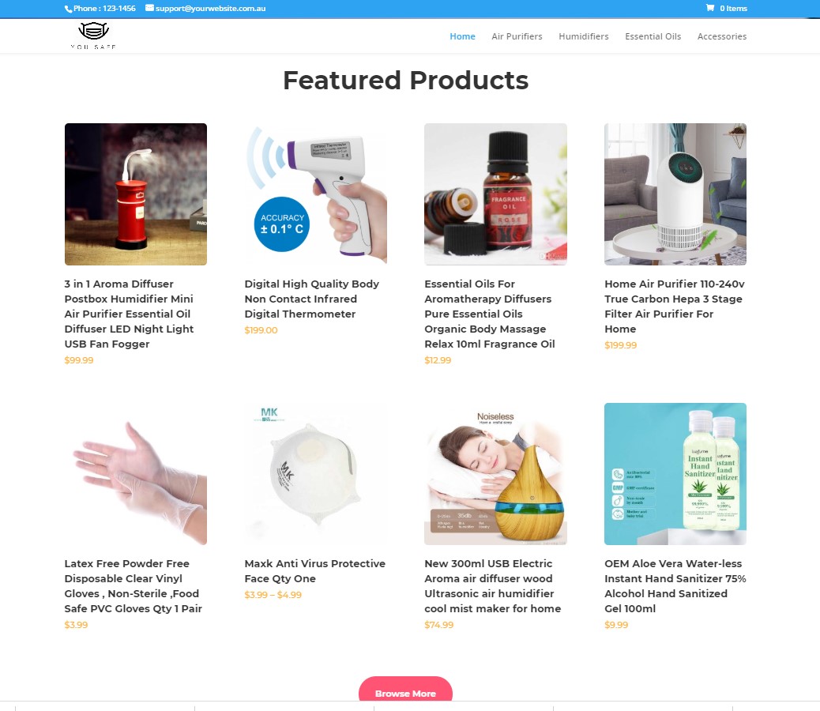
Task: Open OEM Aloe Vera Hand Sanitizer title
Action: pyautogui.click(x=675, y=586)
